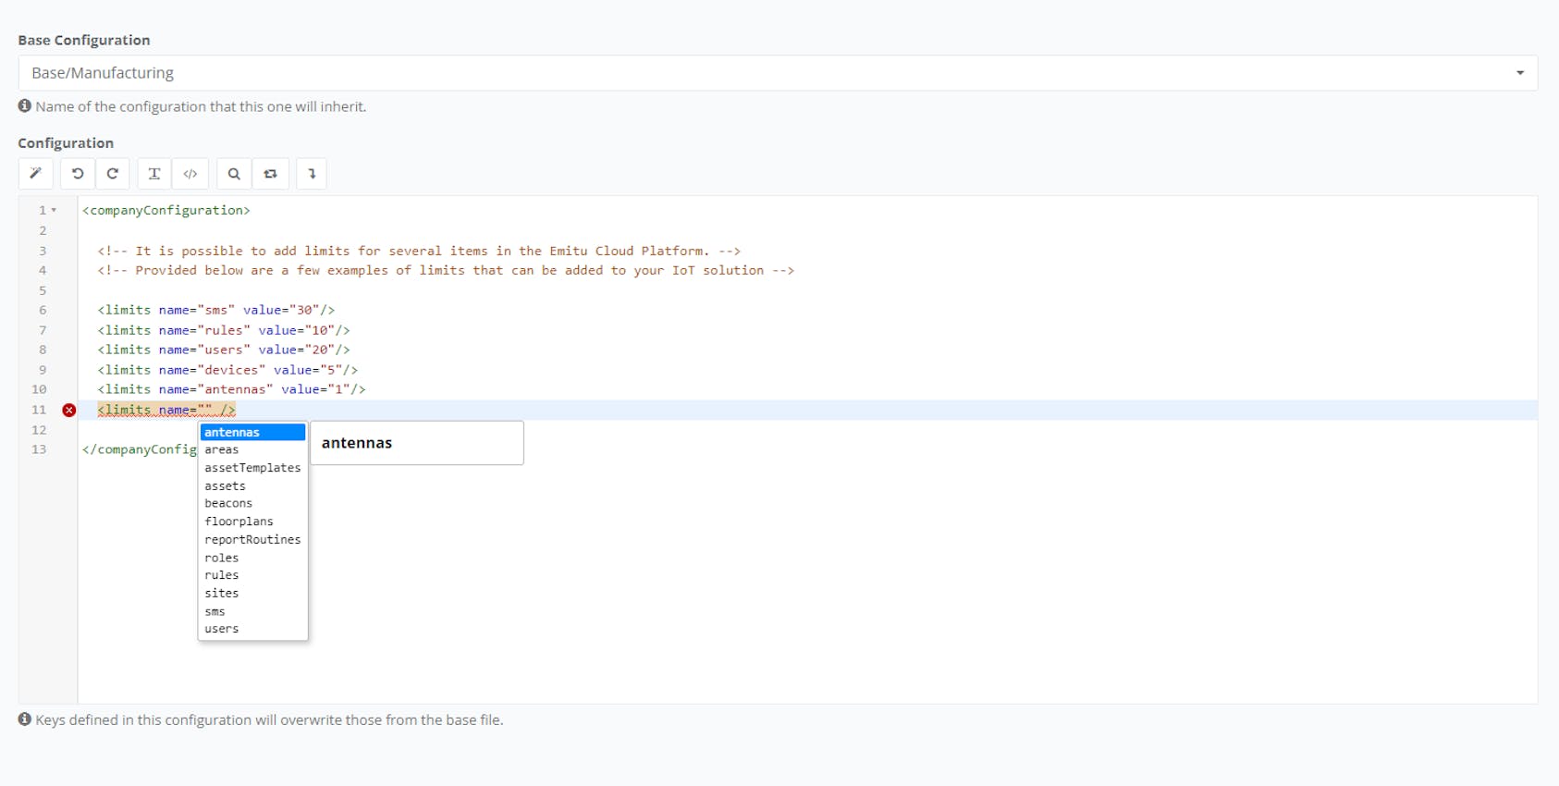1559x786 pixels.
Task: Click the go-to-line down arrow icon
Action: [x=312, y=174]
